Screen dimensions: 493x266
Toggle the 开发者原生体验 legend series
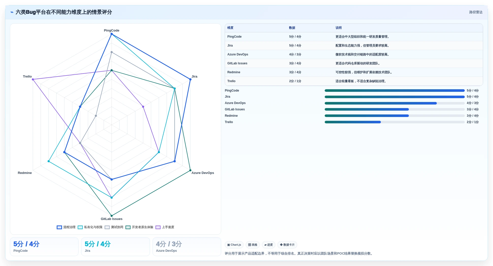click(x=139, y=227)
